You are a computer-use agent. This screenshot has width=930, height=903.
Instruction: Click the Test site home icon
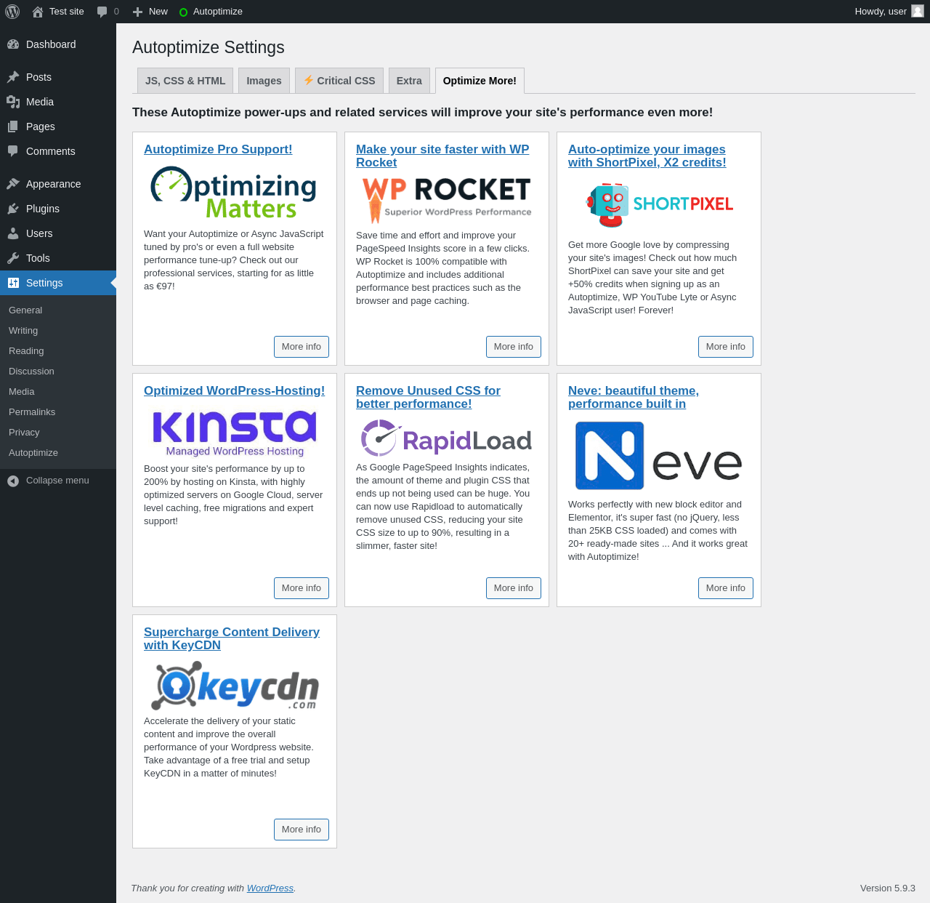38,12
